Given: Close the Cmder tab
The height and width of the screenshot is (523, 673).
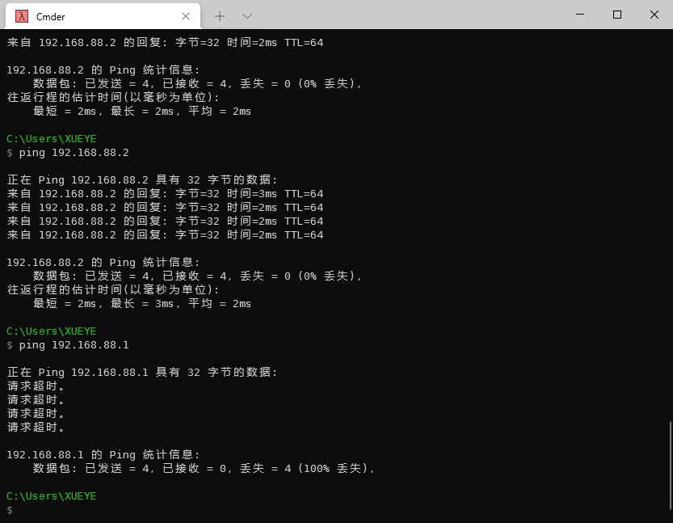Looking at the screenshot, I should 186,16.
